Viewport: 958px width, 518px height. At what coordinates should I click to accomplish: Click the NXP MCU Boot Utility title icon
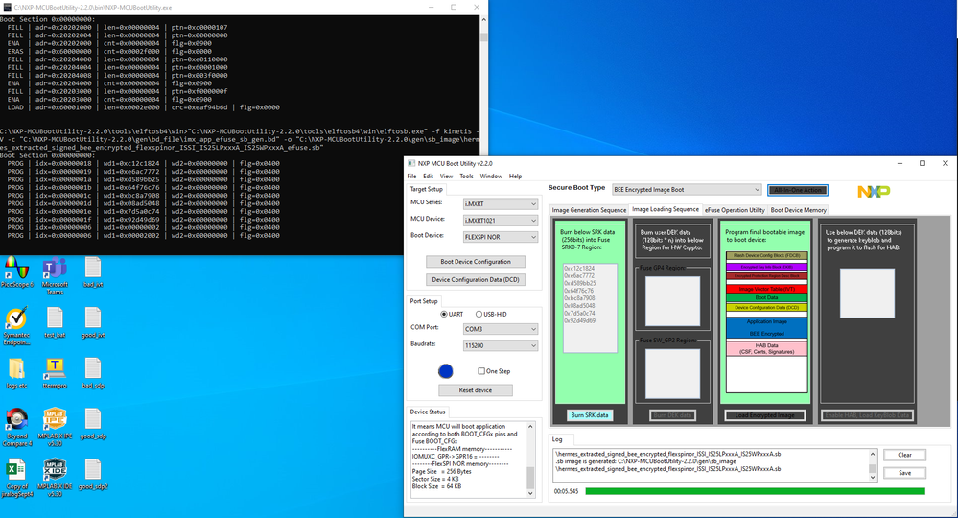[411, 163]
